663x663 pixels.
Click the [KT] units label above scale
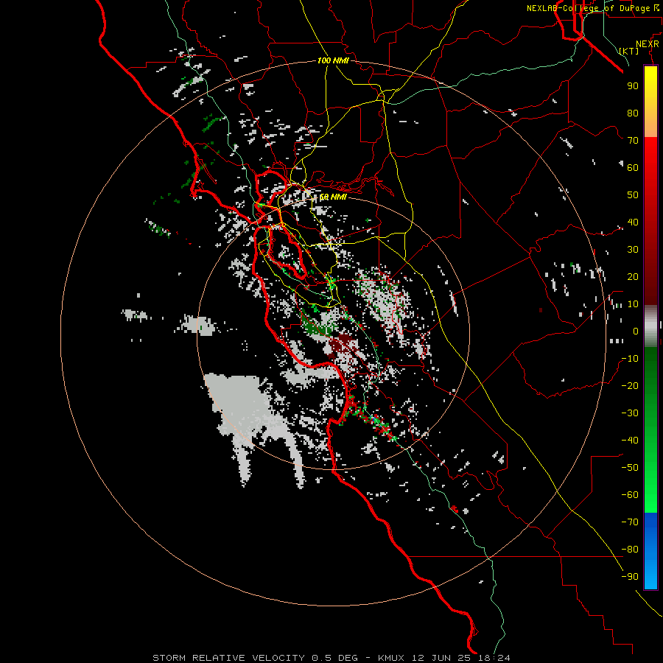629,51
